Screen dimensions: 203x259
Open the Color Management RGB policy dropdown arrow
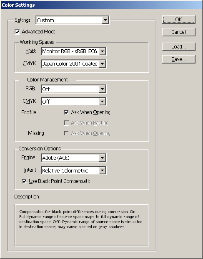tap(102, 89)
